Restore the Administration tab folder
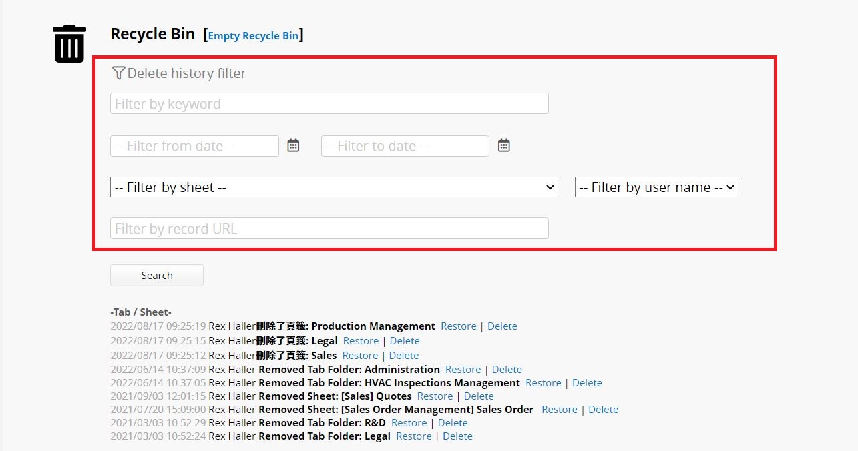Image resolution: width=858 pixels, height=451 pixels. pyautogui.click(x=463, y=370)
